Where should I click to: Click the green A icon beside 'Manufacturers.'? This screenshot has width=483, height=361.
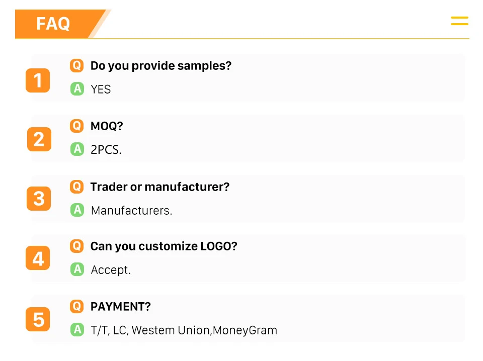coord(76,210)
